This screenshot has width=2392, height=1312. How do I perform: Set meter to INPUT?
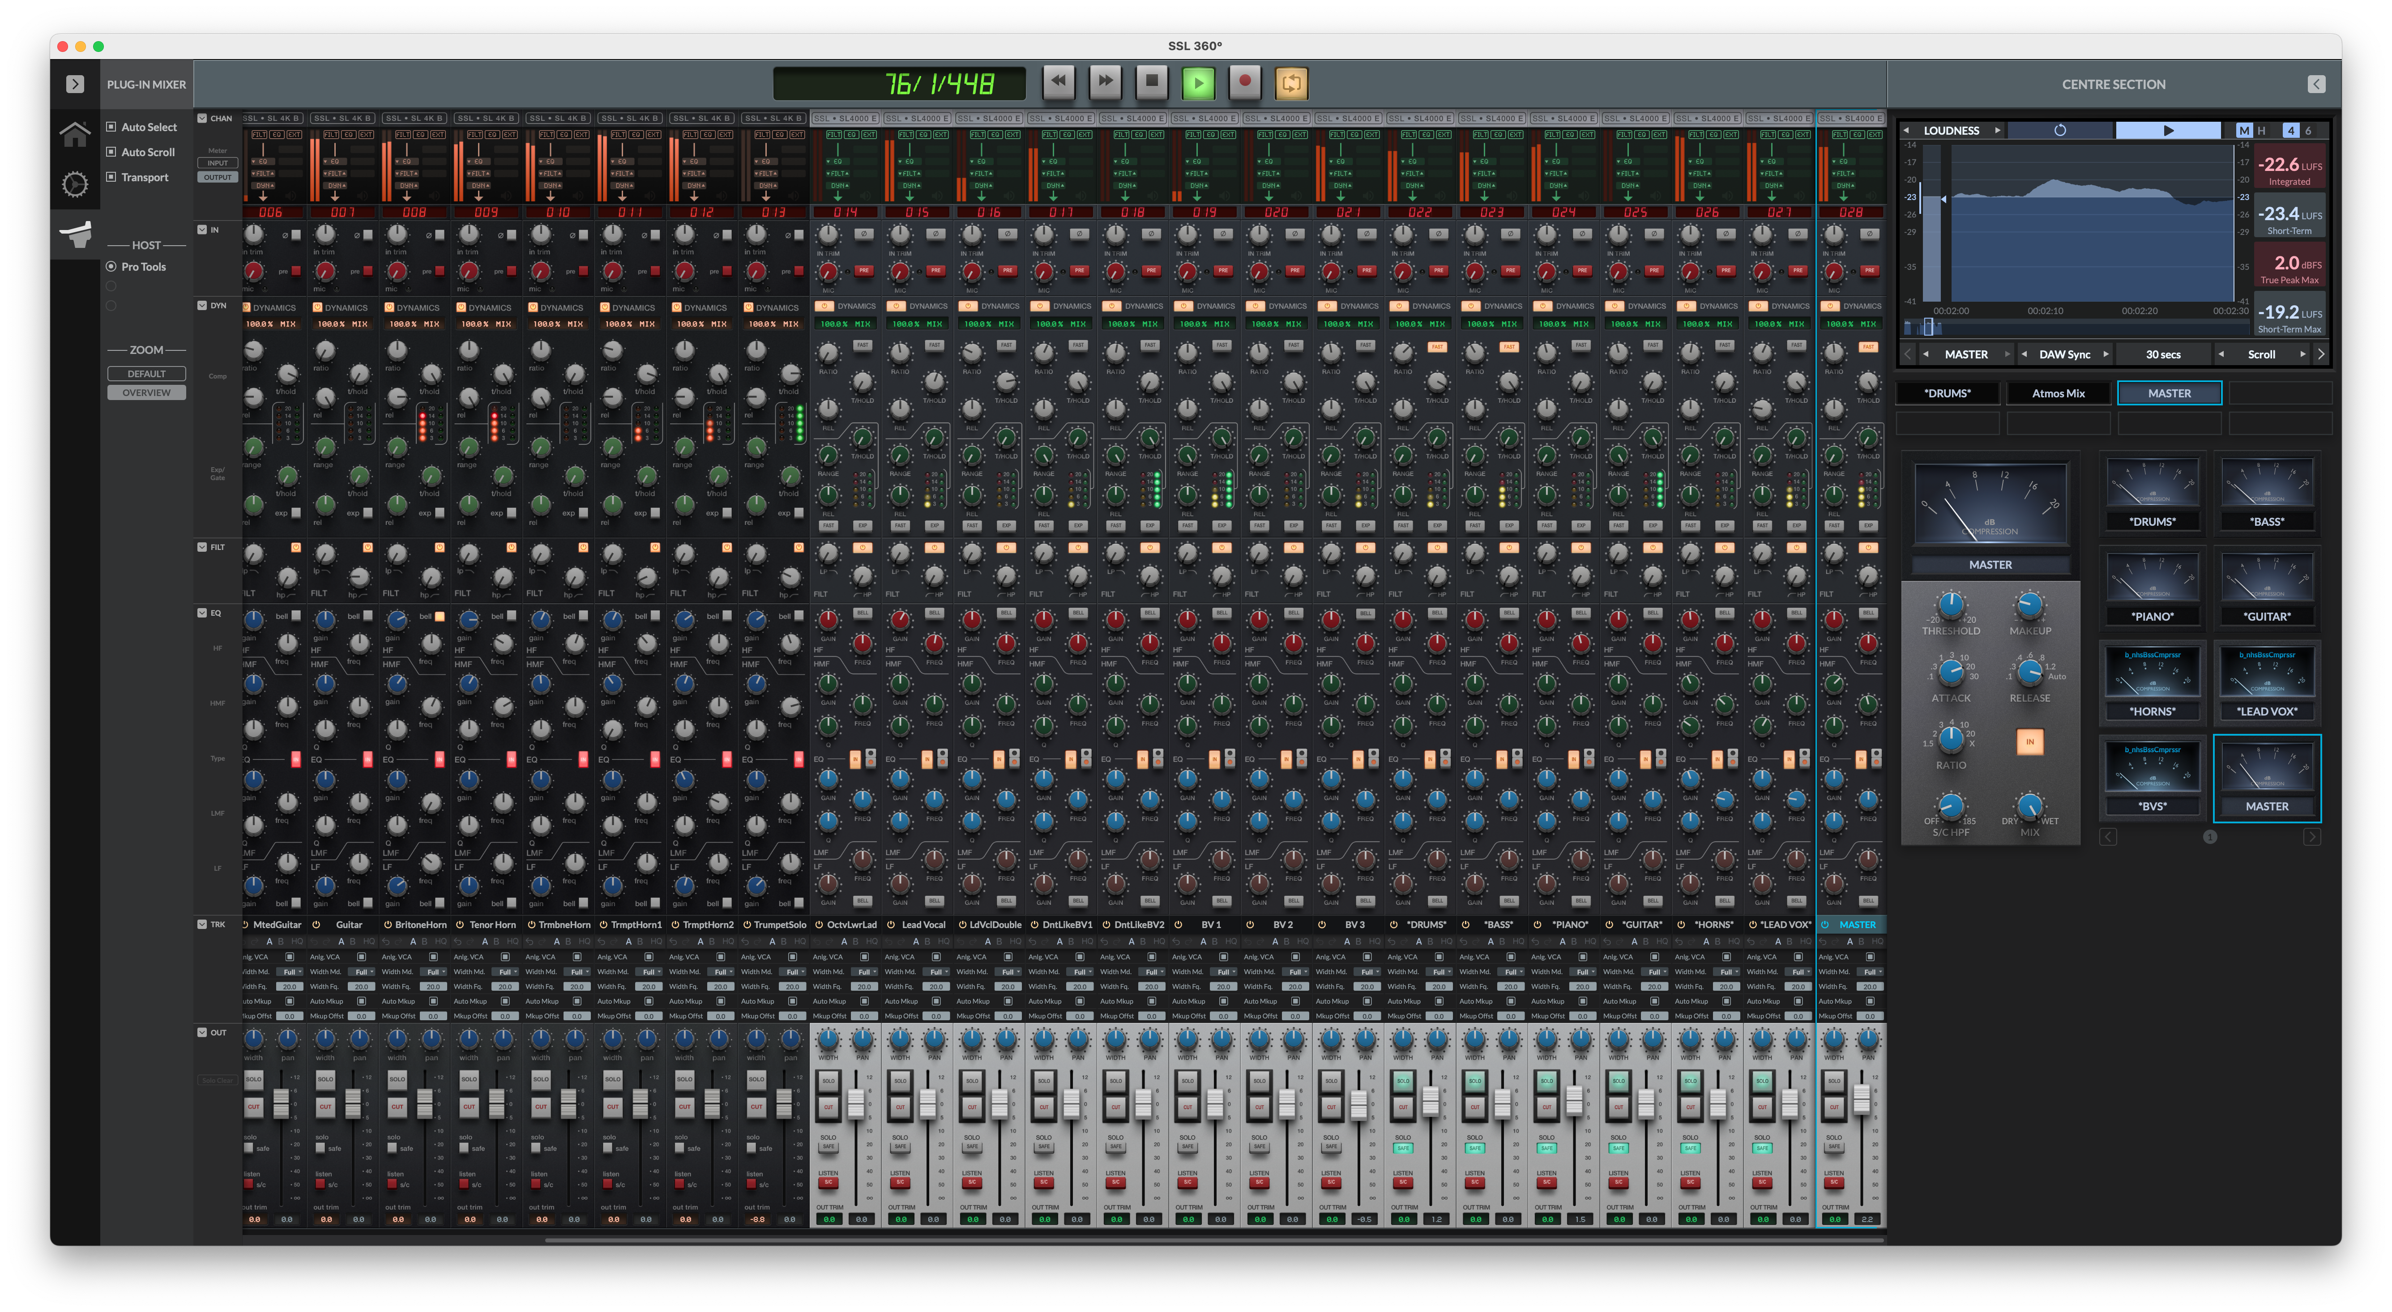click(x=217, y=163)
